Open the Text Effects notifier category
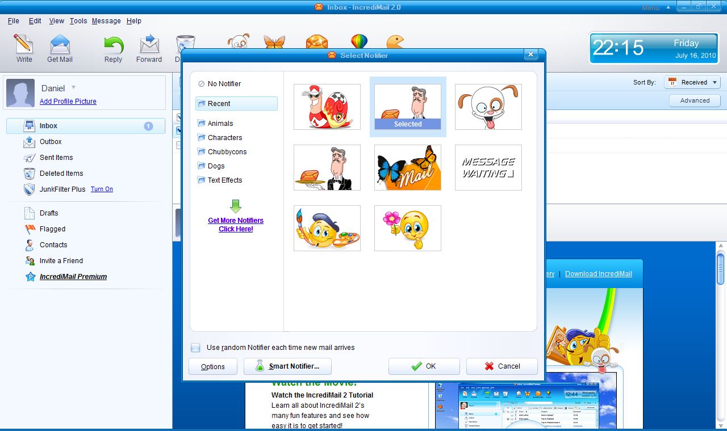The height and width of the screenshot is (431, 727). pyautogui.click(x=220, y=180)
